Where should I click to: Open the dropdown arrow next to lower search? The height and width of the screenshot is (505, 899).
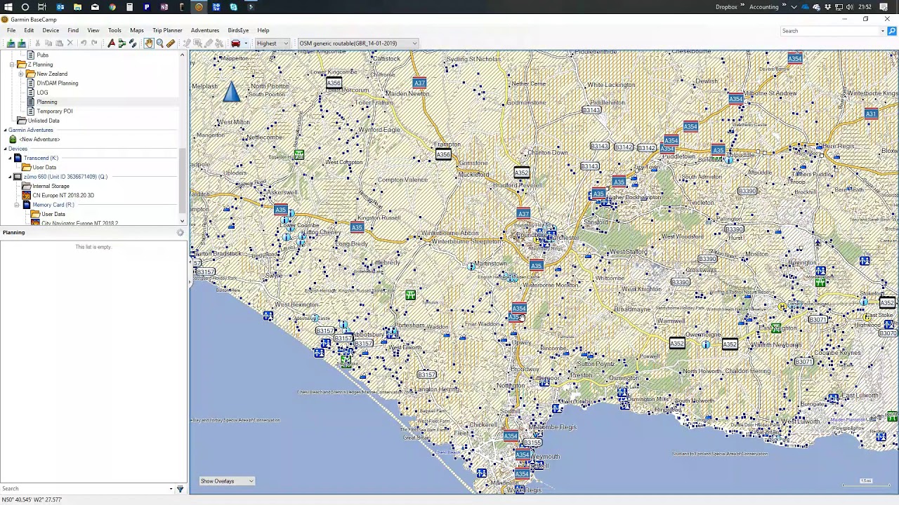pos(171,489)
